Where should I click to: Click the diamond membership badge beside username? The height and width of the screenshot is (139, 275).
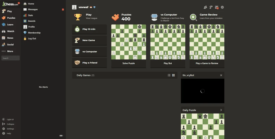click(94, 7)
